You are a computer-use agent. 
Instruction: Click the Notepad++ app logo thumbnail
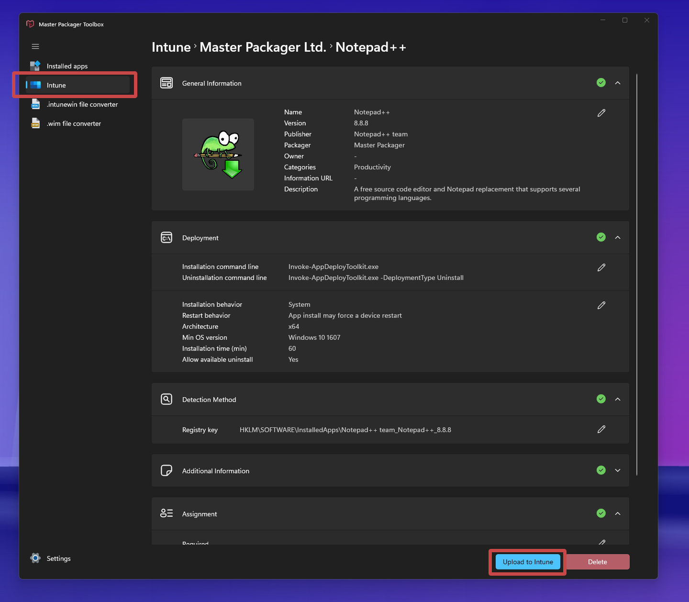218,155
